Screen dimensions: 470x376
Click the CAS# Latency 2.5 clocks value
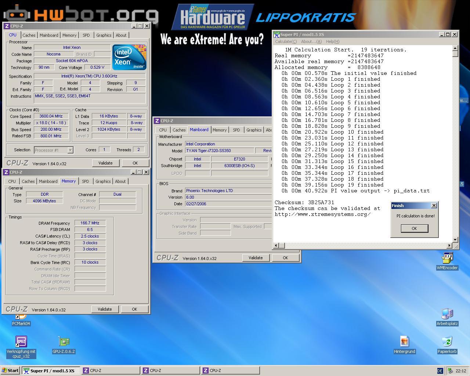point(90,236)
